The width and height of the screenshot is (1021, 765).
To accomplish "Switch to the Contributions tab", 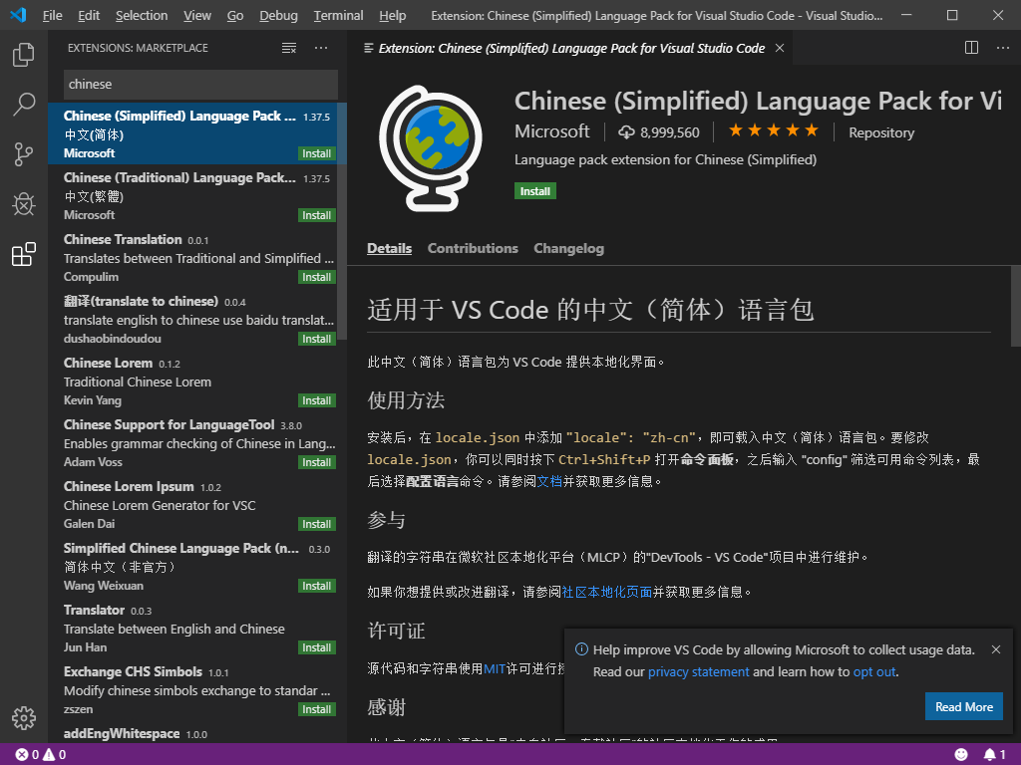I will (473, 248).
